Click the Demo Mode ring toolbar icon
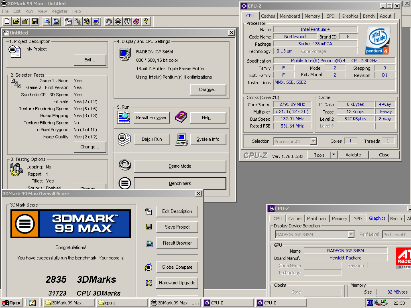 pos(109,21)
